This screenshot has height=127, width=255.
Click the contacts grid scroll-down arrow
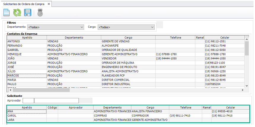(247, 85)
